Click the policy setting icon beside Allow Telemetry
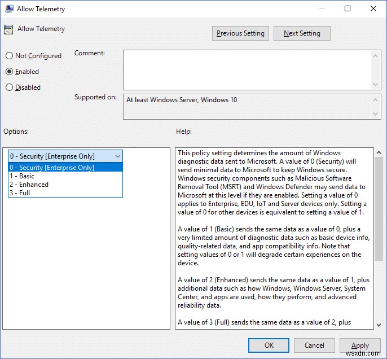Screen dimensions: 387x359 [8, 30]
